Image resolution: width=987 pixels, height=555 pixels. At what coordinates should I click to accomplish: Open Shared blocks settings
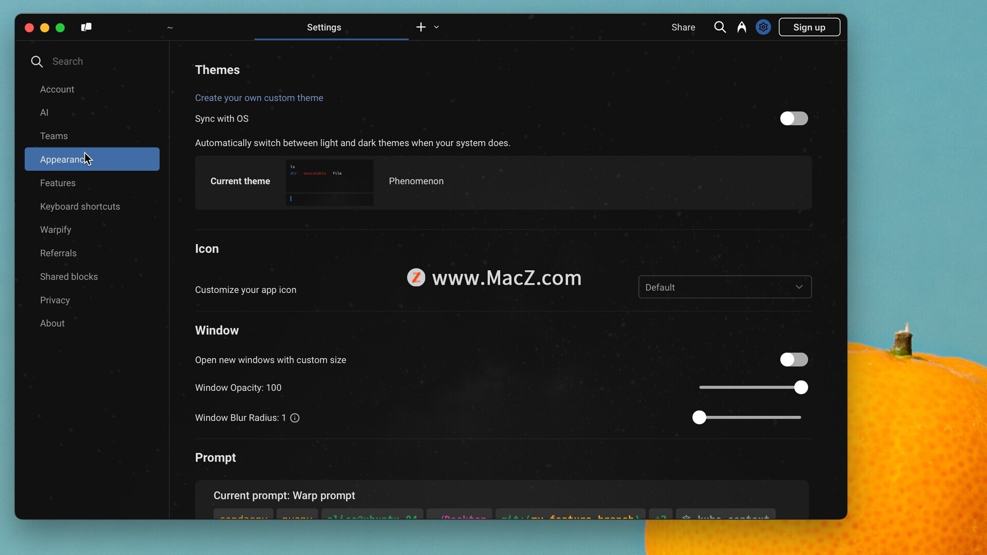(x=92, y=276)
